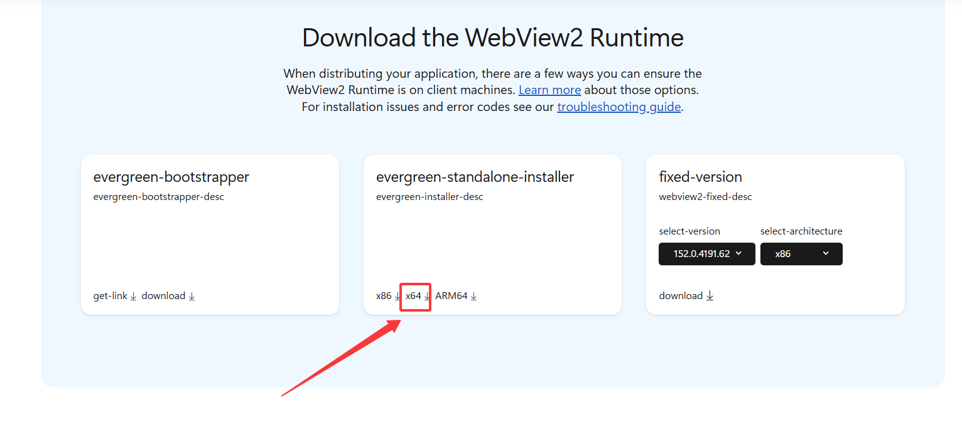Screen dimensions: 962x427
Task: Click the Download the WebView2 Runtime title
Action: pyautogui.click(x=493, y=38)
